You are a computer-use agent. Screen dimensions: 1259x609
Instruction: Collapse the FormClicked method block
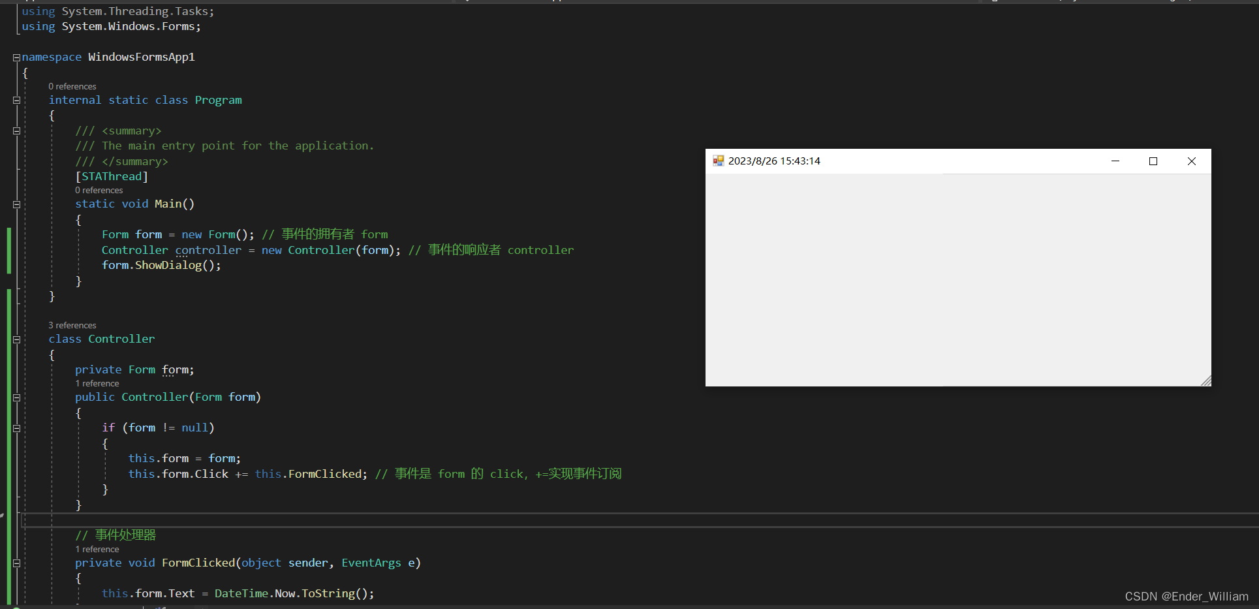[x=16, y=563]
